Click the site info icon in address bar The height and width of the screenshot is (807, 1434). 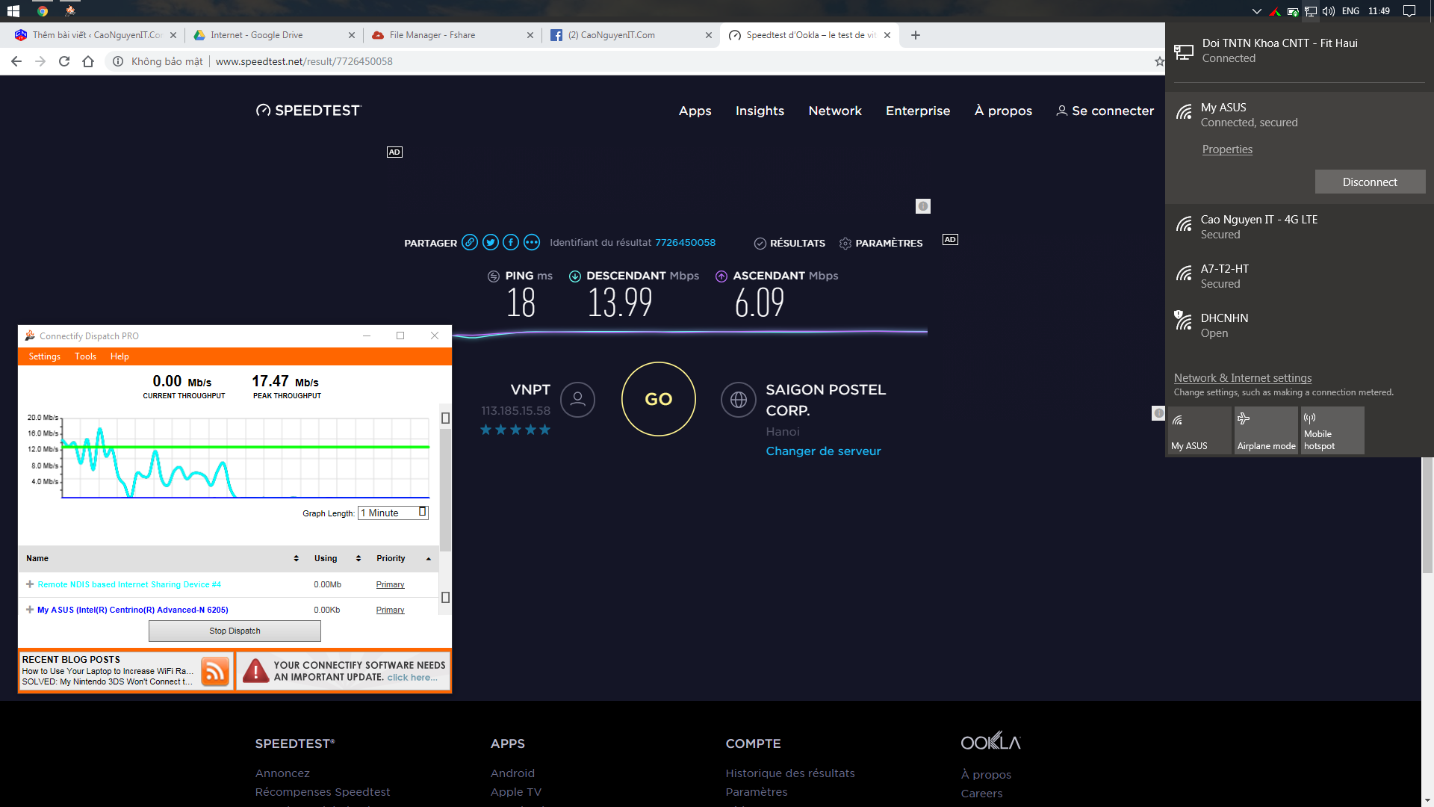(x=118, y=61)
